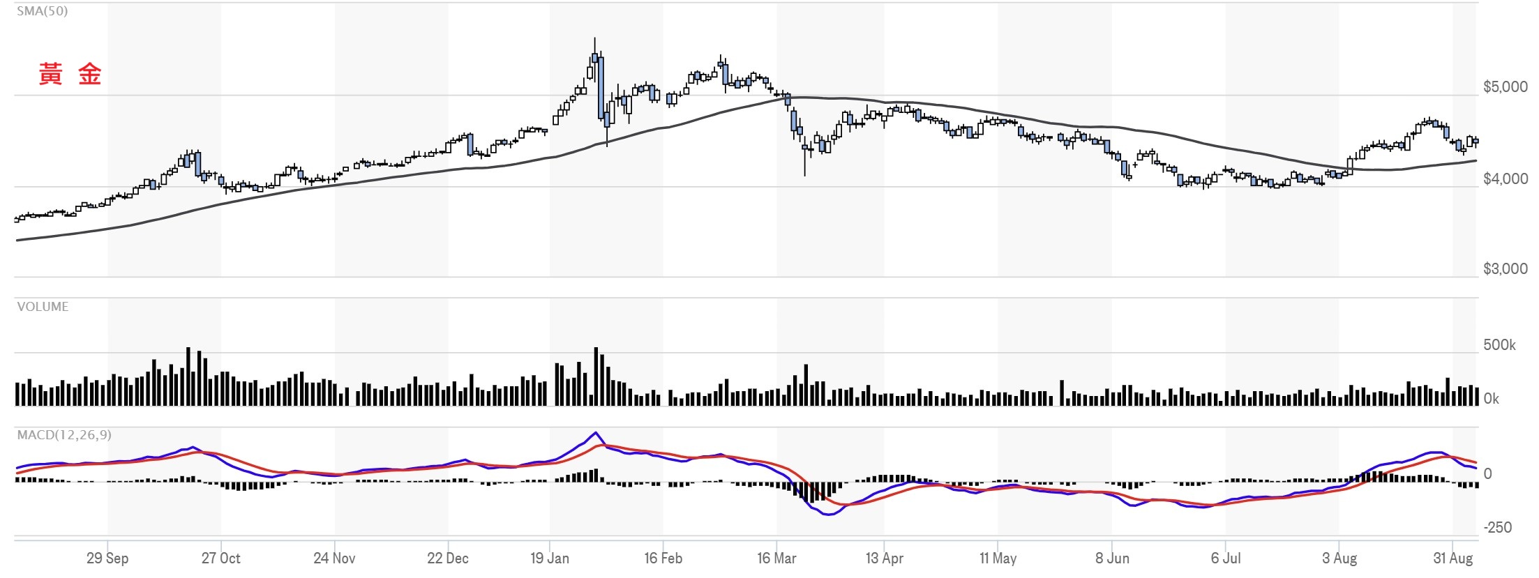The width and height of the screenshot is (1539, 578).
Task: Select the 29 Sep date marker
Action: tap(107, 558)
